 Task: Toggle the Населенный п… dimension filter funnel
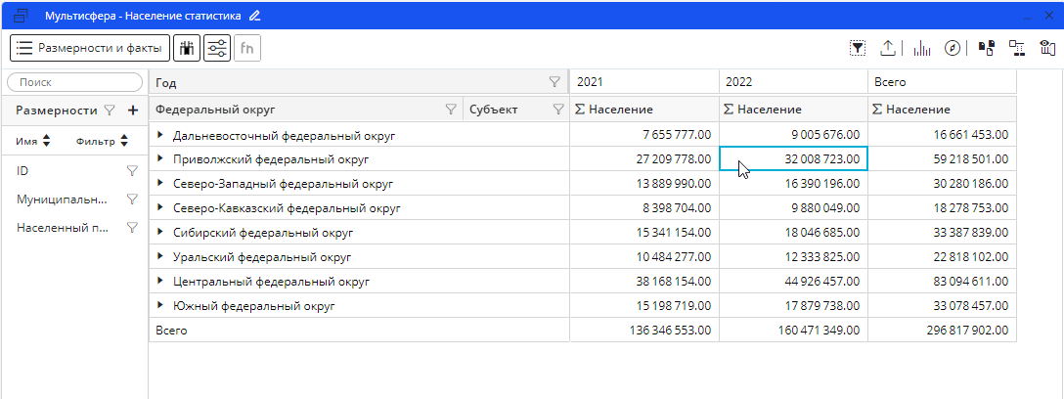click(x=132, y=228)
